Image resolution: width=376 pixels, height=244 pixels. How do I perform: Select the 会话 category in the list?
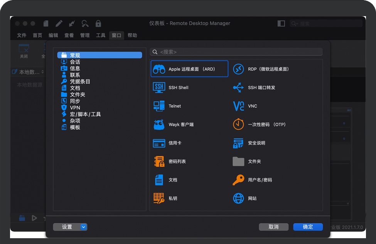click(x=76, y=62)
